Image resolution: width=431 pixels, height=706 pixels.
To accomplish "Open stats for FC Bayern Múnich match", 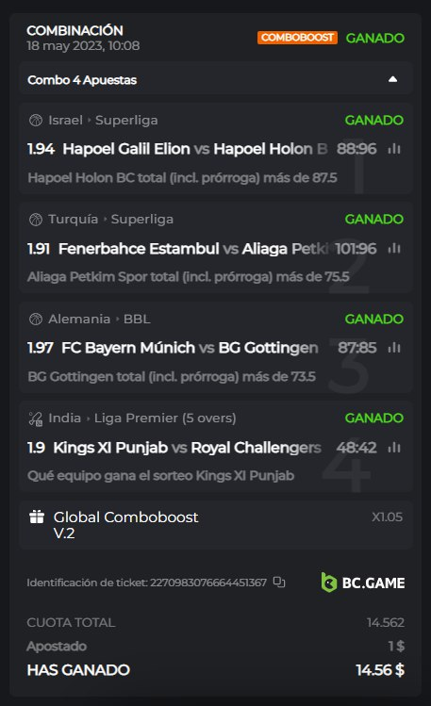I will point(394,348).
